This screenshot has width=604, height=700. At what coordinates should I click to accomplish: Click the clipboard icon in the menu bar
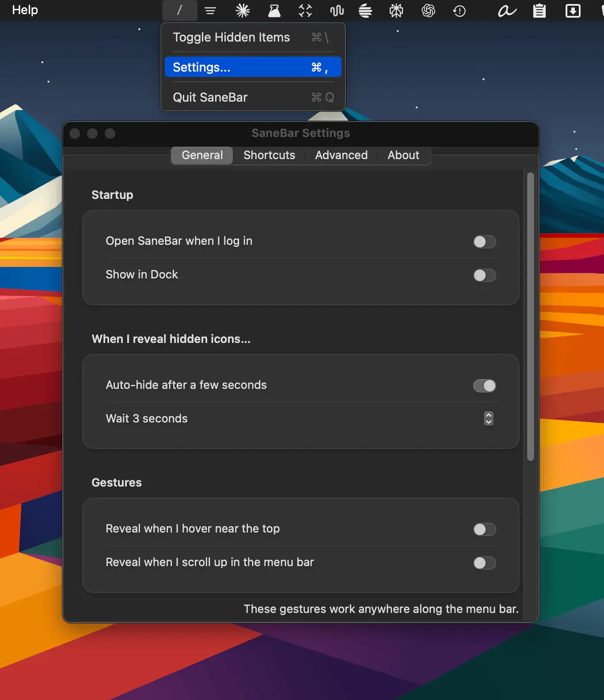[x=539, y=11]
